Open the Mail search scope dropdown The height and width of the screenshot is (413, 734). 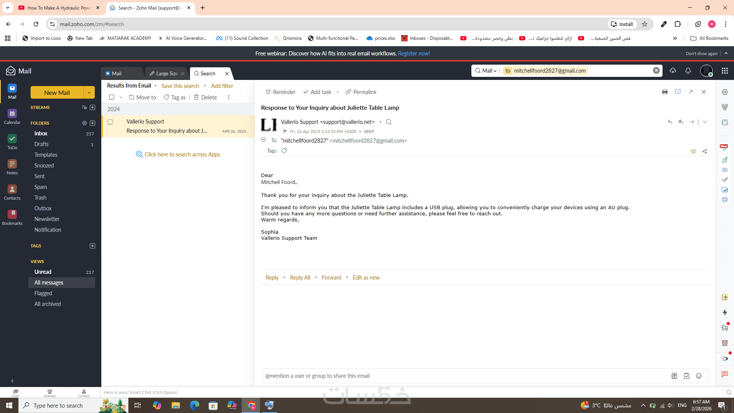pyautogui.click(x=489, y=71)
